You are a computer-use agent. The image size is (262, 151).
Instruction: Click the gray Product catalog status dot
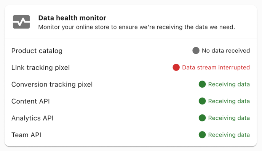pyautogui.click(x=196, y=50)
